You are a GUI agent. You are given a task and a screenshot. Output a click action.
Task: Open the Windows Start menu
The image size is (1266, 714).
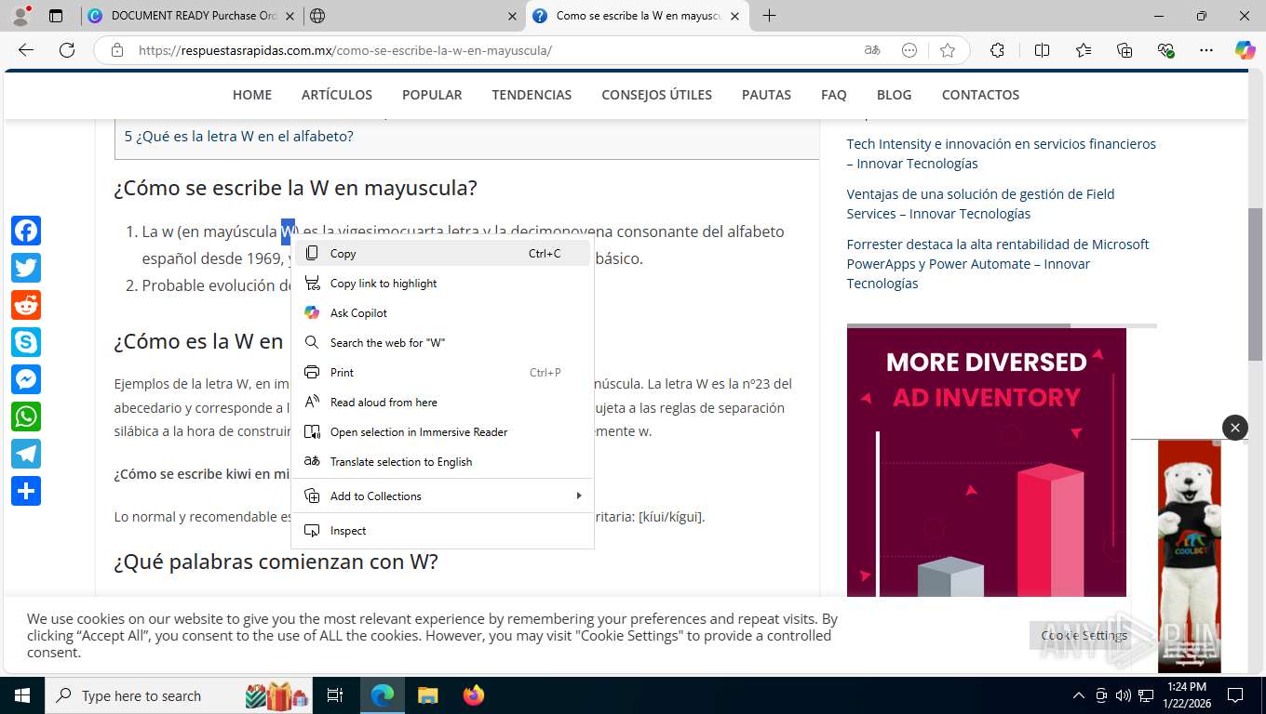coord(21,695)
